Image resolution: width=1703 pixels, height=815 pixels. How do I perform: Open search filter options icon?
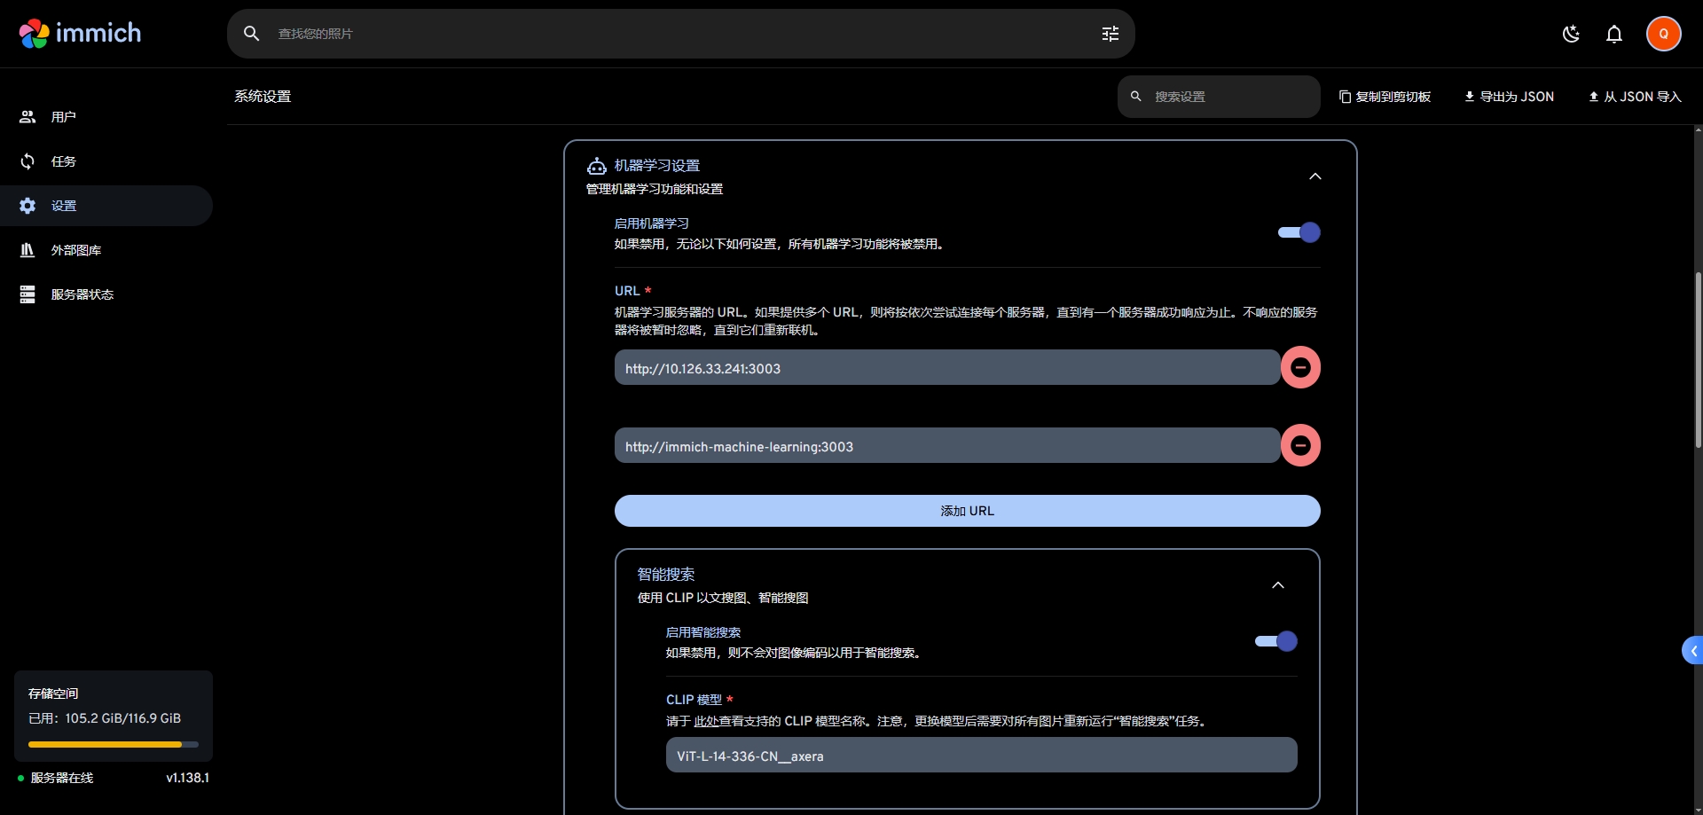coord(1110,34)
